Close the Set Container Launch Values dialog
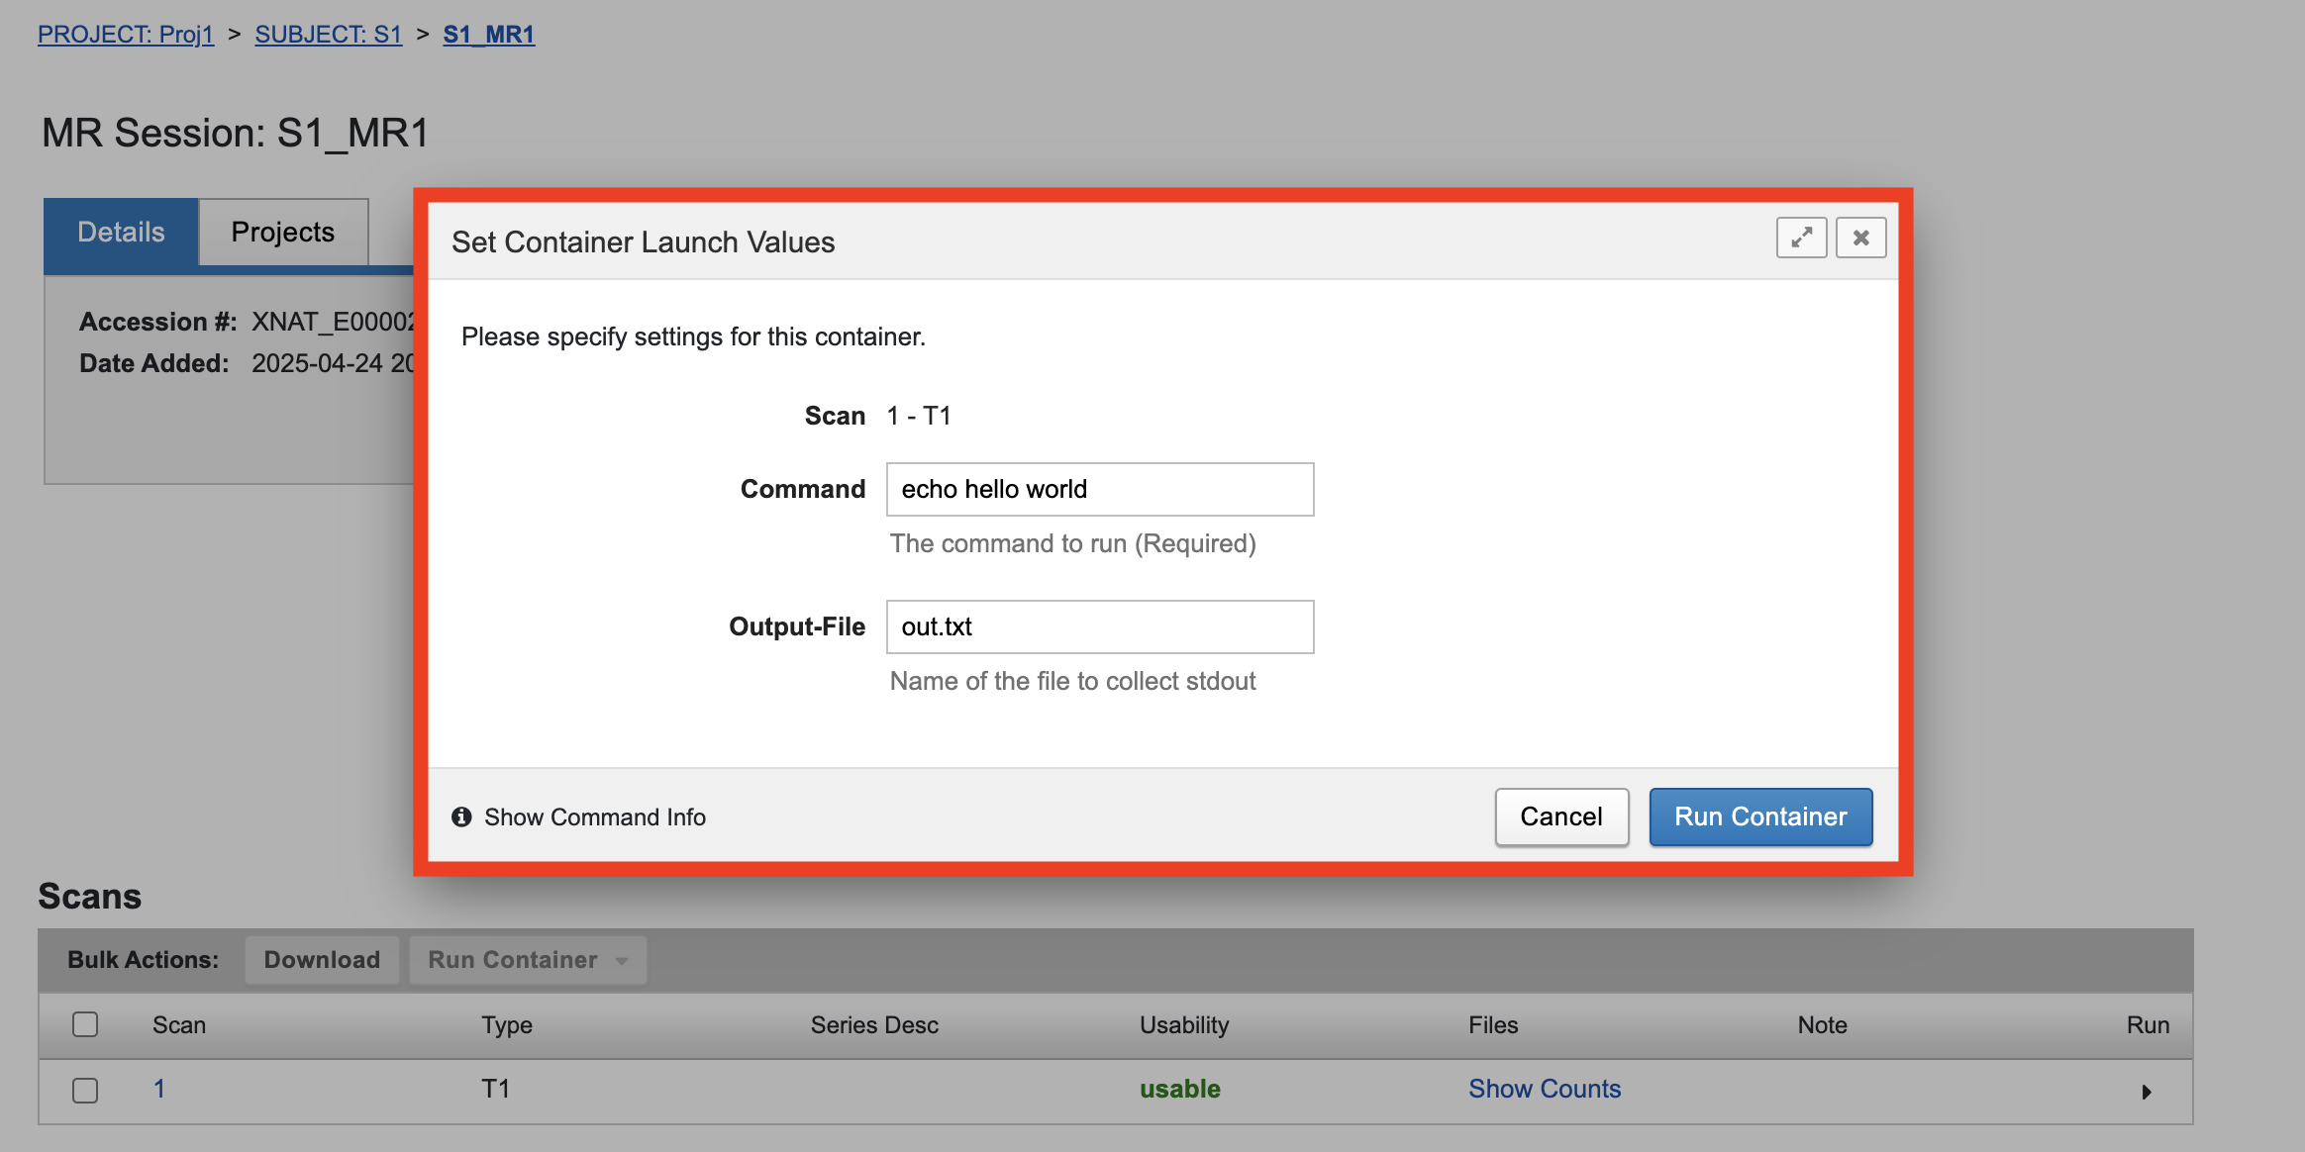The height and width of the screenshot is (1152, 2305). (1860, 238)
